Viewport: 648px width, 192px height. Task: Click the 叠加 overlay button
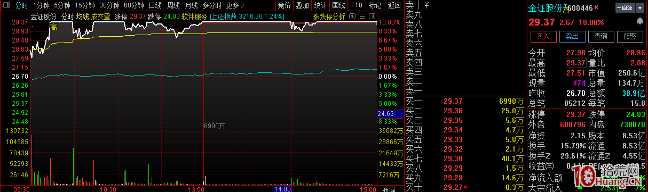303,5
